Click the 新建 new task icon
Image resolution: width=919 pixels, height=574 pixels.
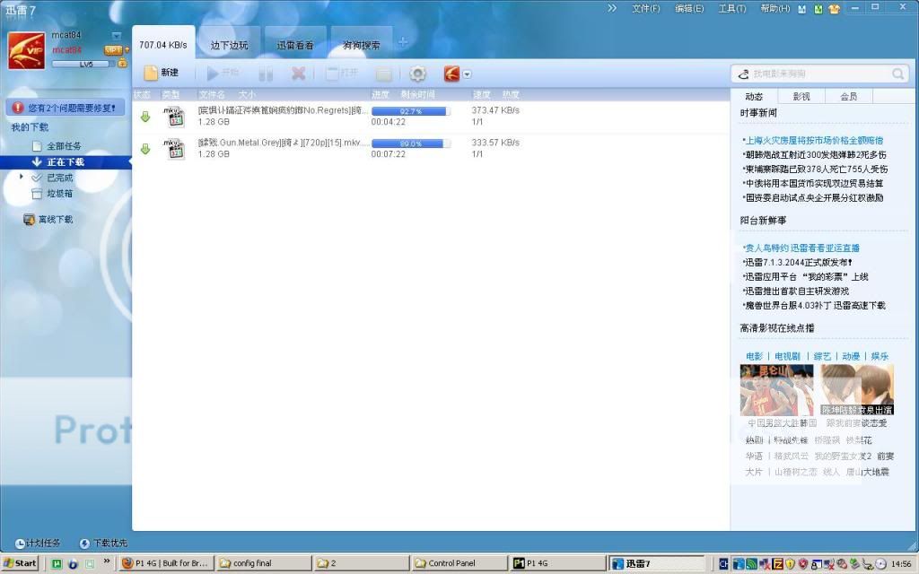click(x=151, y=74)
